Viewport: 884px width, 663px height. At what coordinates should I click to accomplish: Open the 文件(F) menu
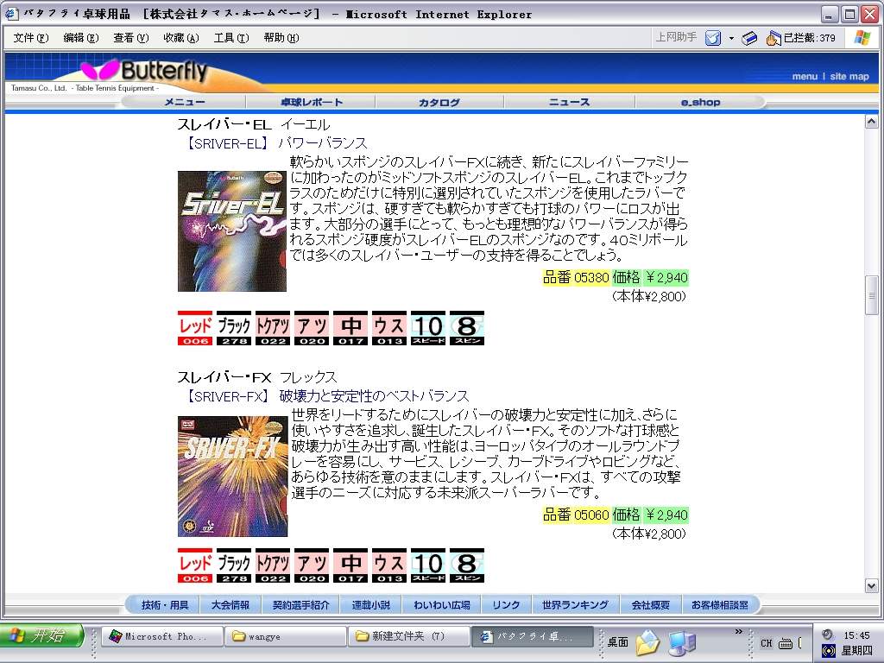pyautogui.click(x=31, y=38)
